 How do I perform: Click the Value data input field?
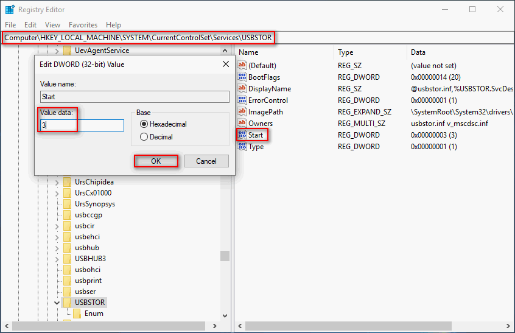pyautogui.click(x=82, y=125)
